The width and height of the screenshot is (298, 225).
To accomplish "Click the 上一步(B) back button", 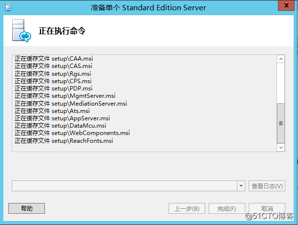I will click(x=187, y=209).
